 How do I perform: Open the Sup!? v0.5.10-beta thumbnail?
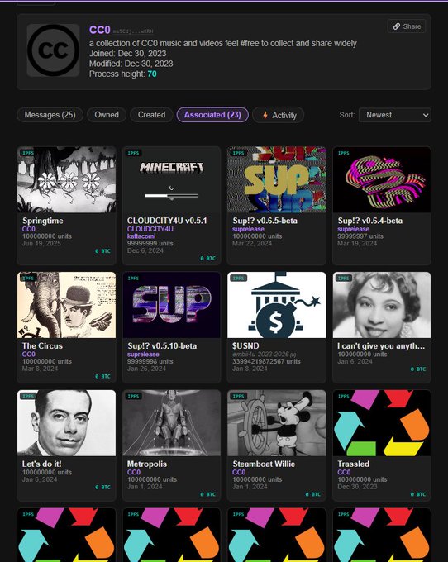coord(172,305)
